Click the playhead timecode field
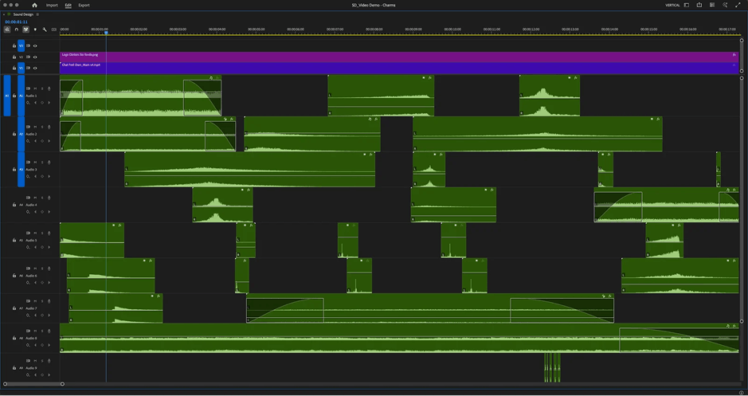 (17, 22)
